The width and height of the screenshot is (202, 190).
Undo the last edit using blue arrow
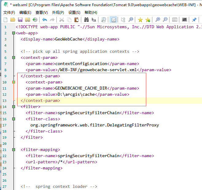click(x=45, y=20)
